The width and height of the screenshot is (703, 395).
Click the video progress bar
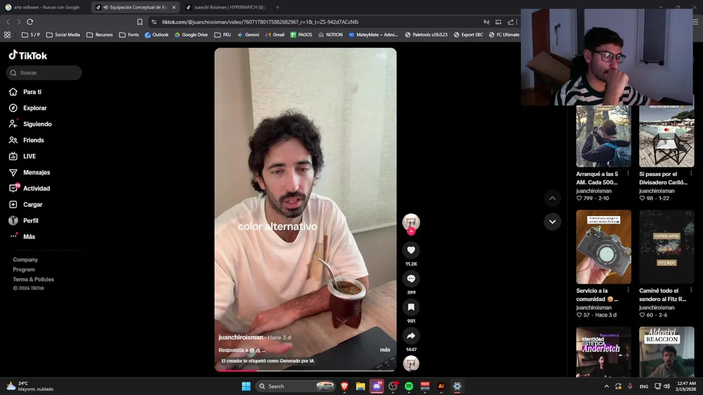coord(305,370)
